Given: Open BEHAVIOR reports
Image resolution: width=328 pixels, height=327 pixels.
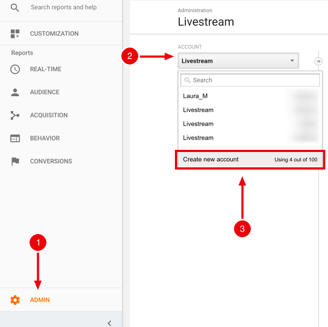Looking at the screenshot, I should 45,138.
